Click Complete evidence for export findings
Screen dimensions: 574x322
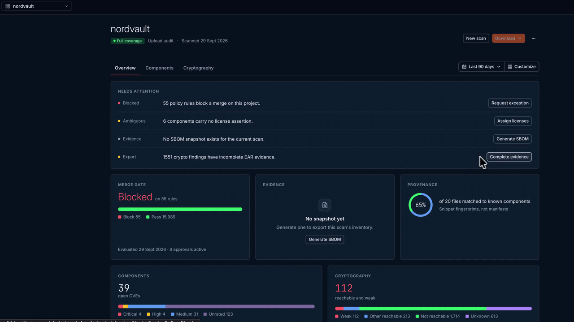[x=509, y=157]
